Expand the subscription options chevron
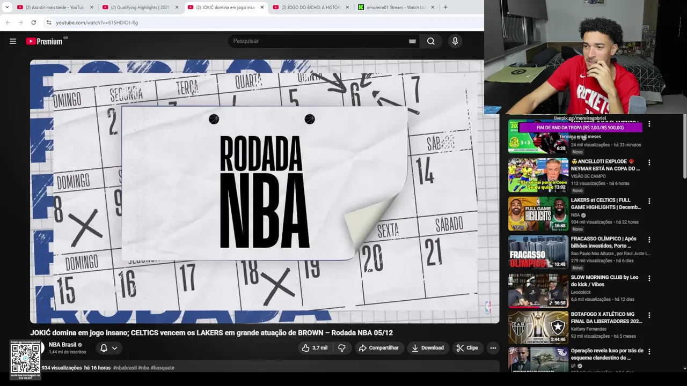687x386 pixels. [x=114, y=348]
